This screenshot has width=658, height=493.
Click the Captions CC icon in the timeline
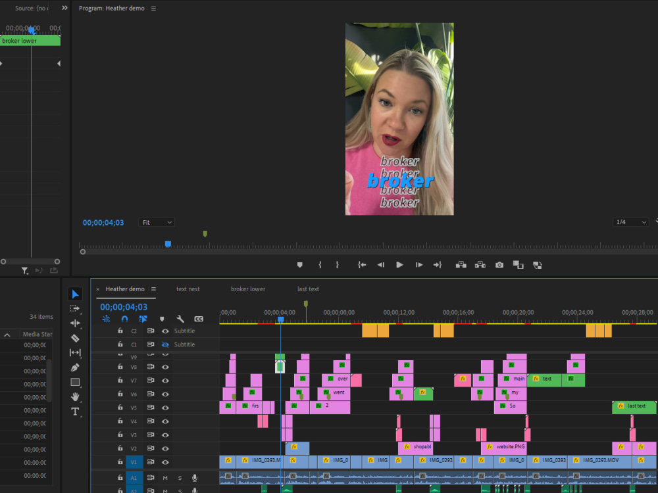[x=198, y=319]
